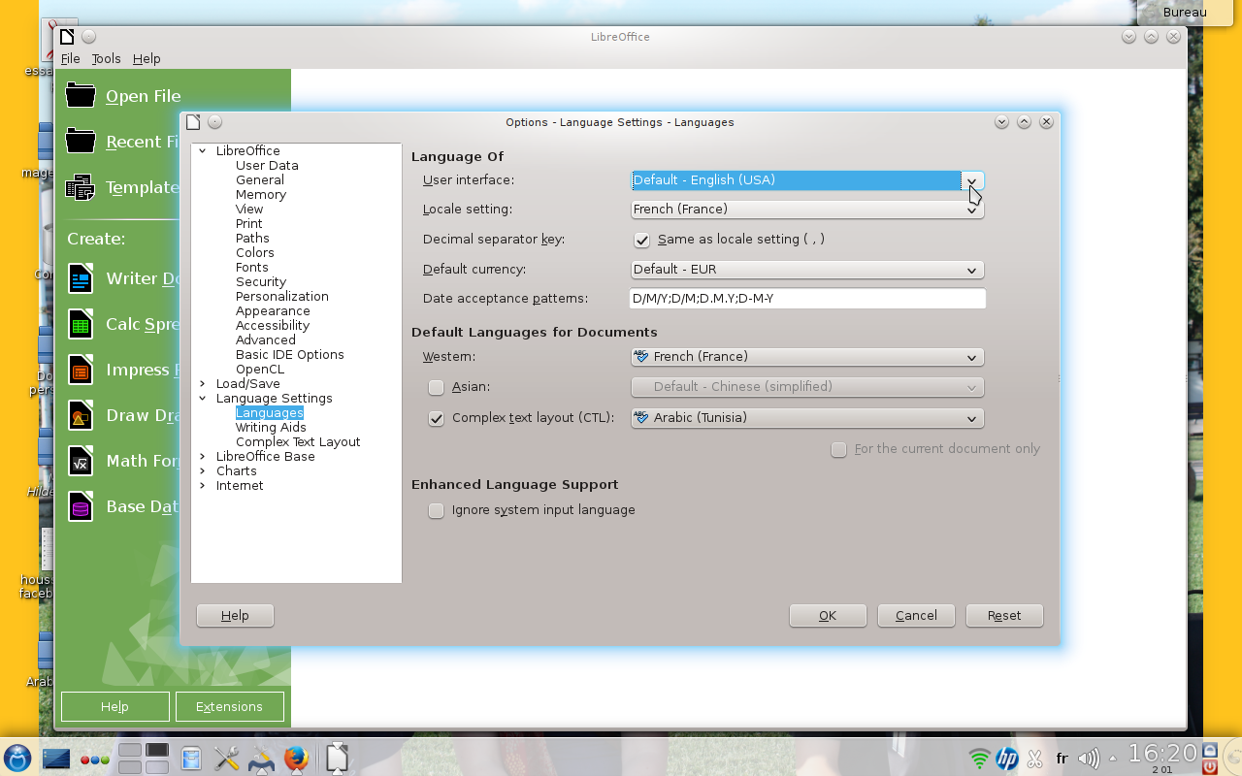This screenshot has height=776, width=1242.
Task: Select Personalization in options tree
Action: [x=282, y=296]
